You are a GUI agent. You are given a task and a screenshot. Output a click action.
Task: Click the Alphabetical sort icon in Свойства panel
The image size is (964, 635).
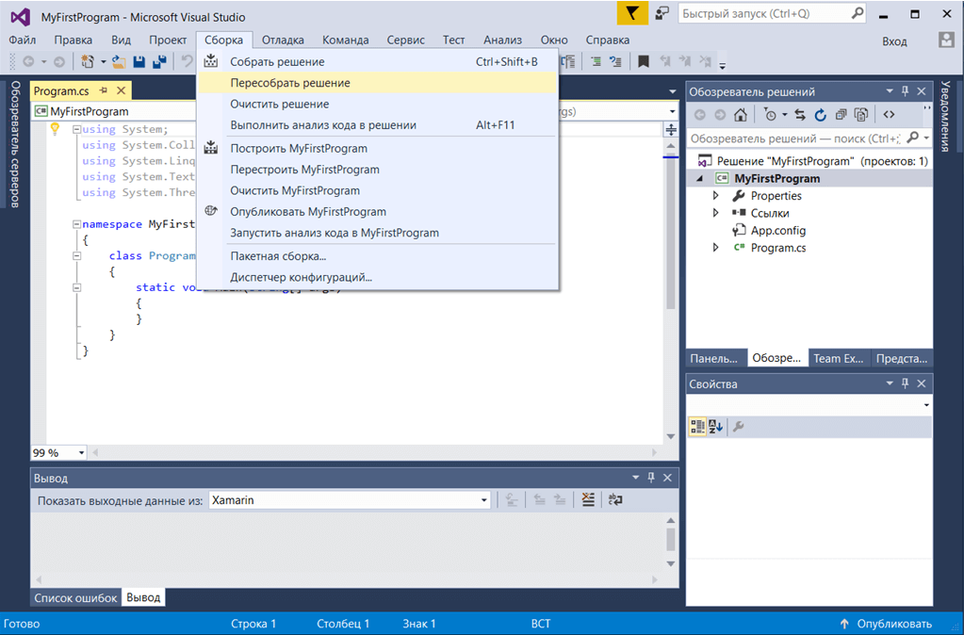(x=715, y=427)
